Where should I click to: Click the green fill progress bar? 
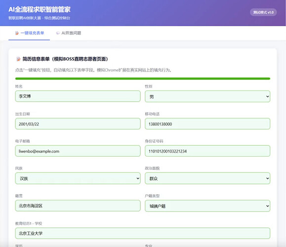pos(143,79)
